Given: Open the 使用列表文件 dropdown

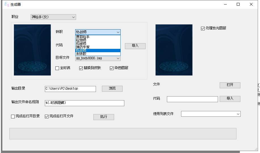Looking at the screenshot, I should pos(211,114).
